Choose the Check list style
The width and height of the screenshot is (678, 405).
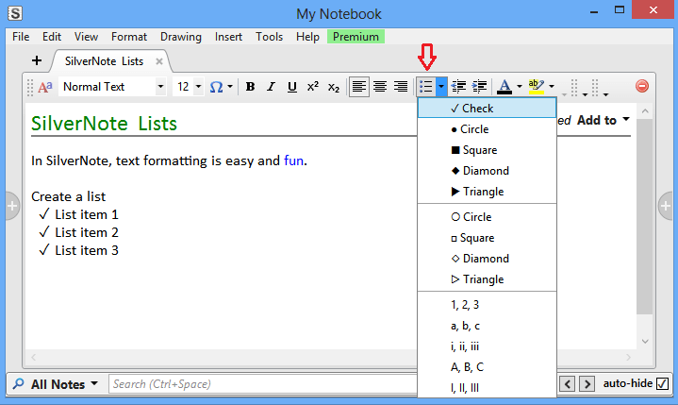point(487,109)
